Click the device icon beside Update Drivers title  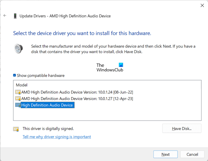[x=15, y=16]
